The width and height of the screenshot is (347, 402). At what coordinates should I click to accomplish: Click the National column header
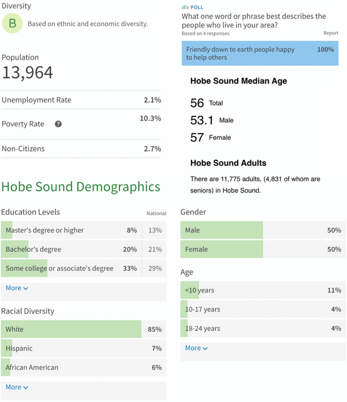click(156, 213)
